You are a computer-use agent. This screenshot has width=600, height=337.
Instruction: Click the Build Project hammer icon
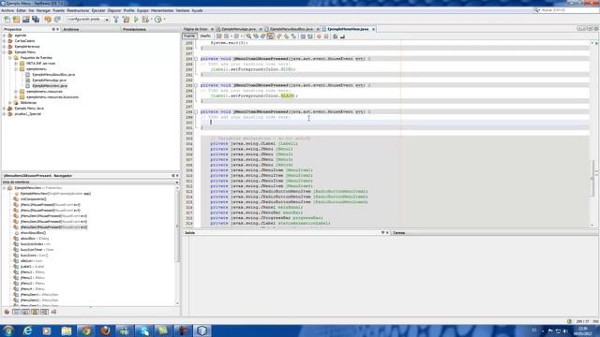pyautogui.click(x=116, y=19)
